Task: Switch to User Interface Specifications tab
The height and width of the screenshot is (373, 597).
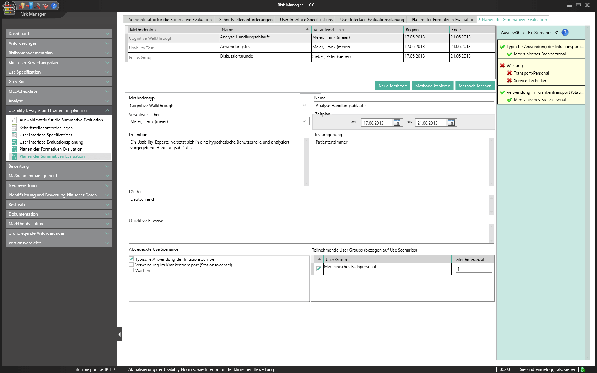Action: pyautogui.click(x=306, y=20)
